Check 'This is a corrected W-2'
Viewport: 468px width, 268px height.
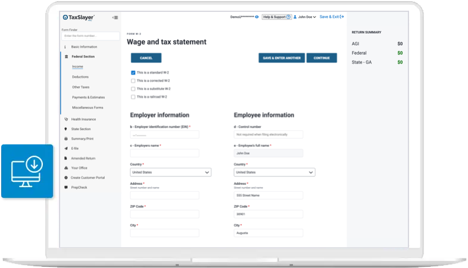coord(133,80)
